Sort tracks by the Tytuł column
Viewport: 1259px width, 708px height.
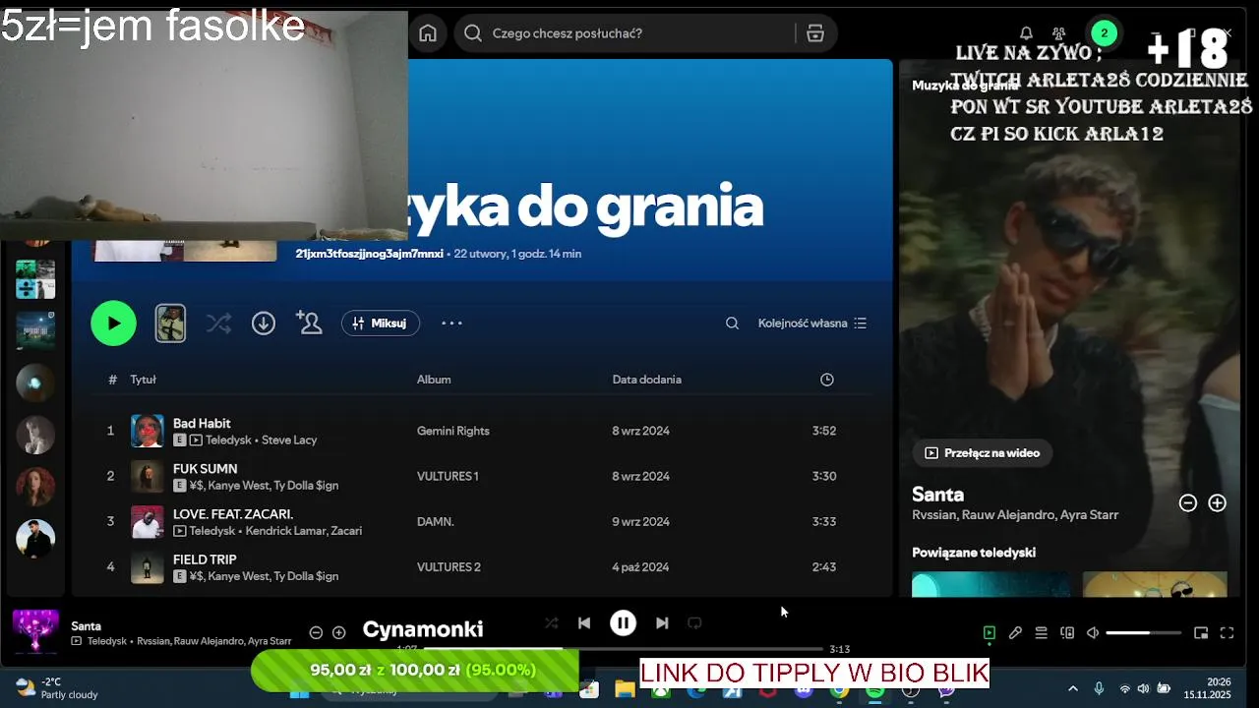[x=144, y=380]
